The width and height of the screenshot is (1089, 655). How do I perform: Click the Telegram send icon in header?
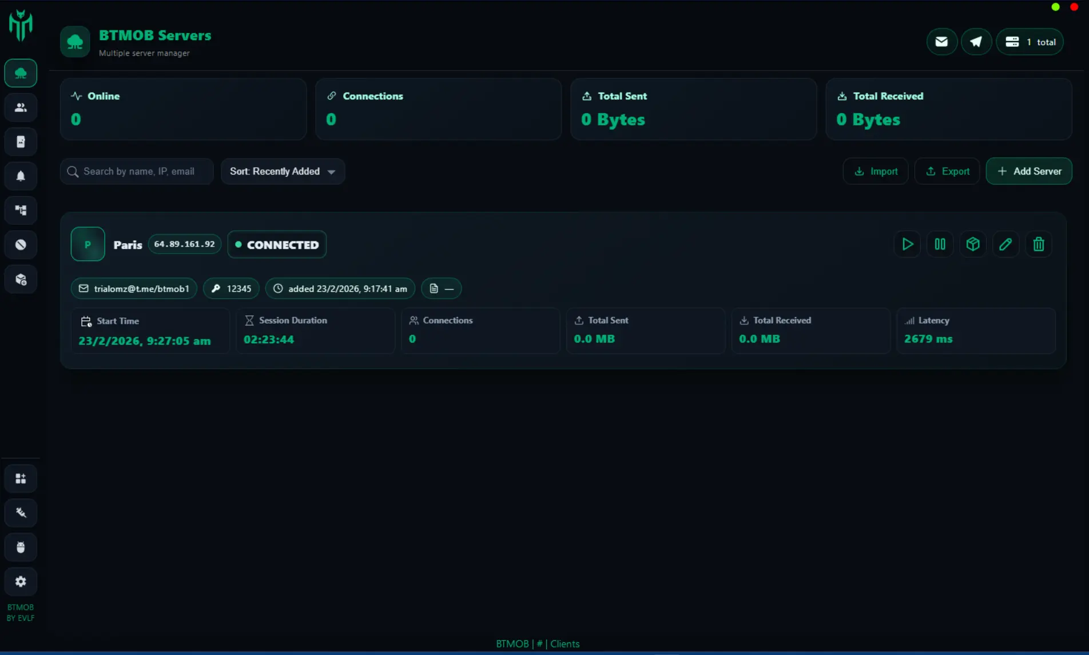[976, 41]
